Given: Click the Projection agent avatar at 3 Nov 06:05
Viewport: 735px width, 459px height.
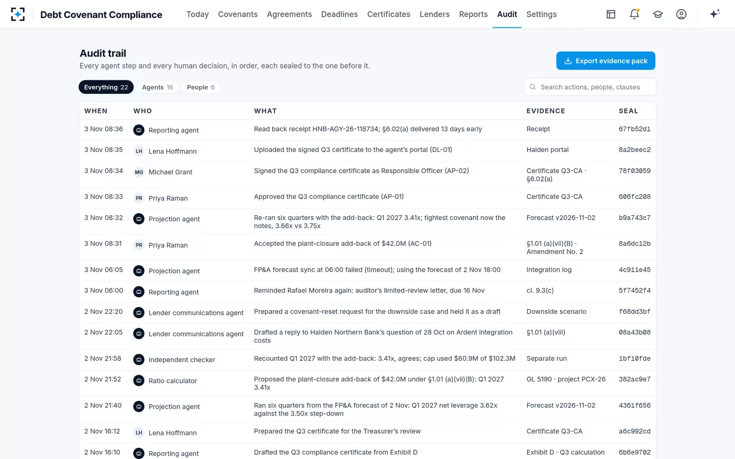Looking at the screenshot, I should (139, 271).
